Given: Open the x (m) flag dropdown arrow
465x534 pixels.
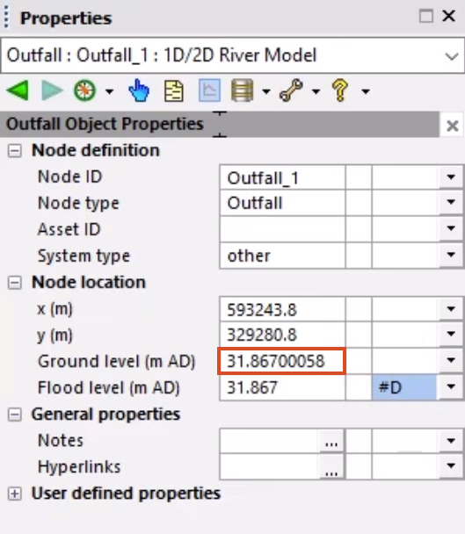Looking at the screenshot, I should point(451,309).
